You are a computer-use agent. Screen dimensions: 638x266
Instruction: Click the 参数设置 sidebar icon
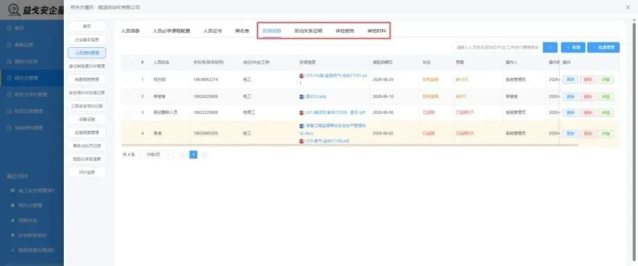tap(9, 45)
